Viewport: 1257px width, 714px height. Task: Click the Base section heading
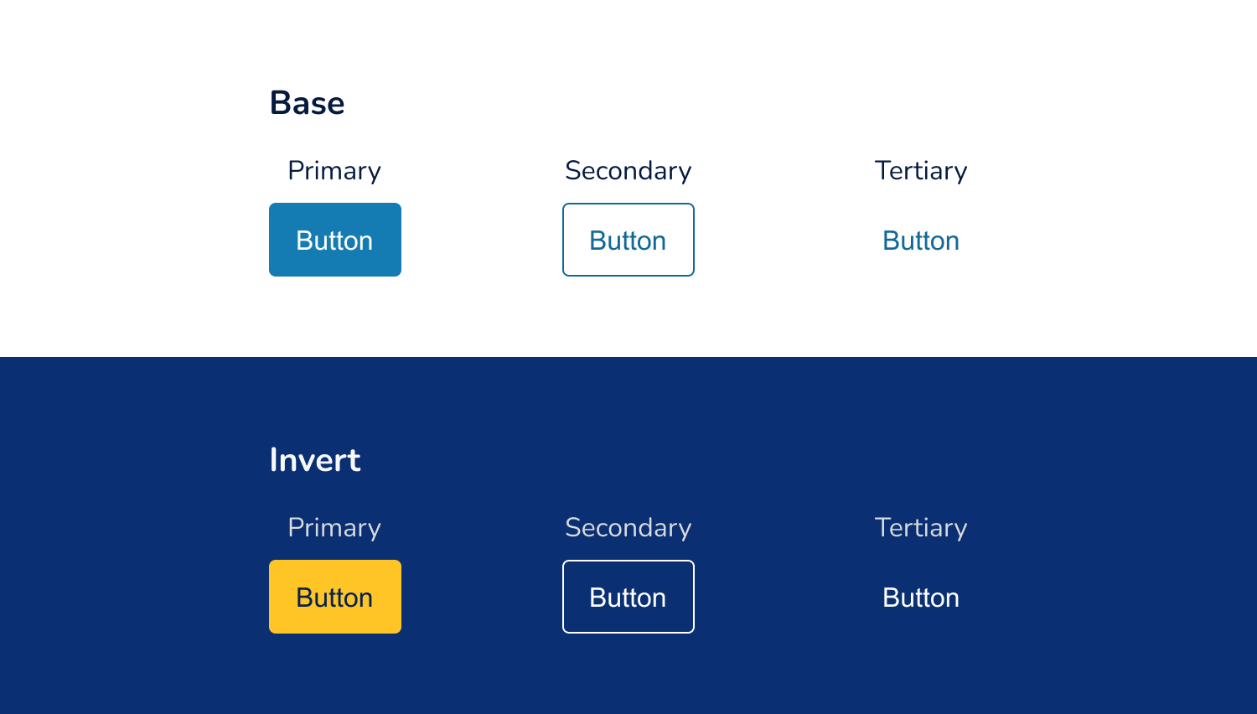pos(307,102)
